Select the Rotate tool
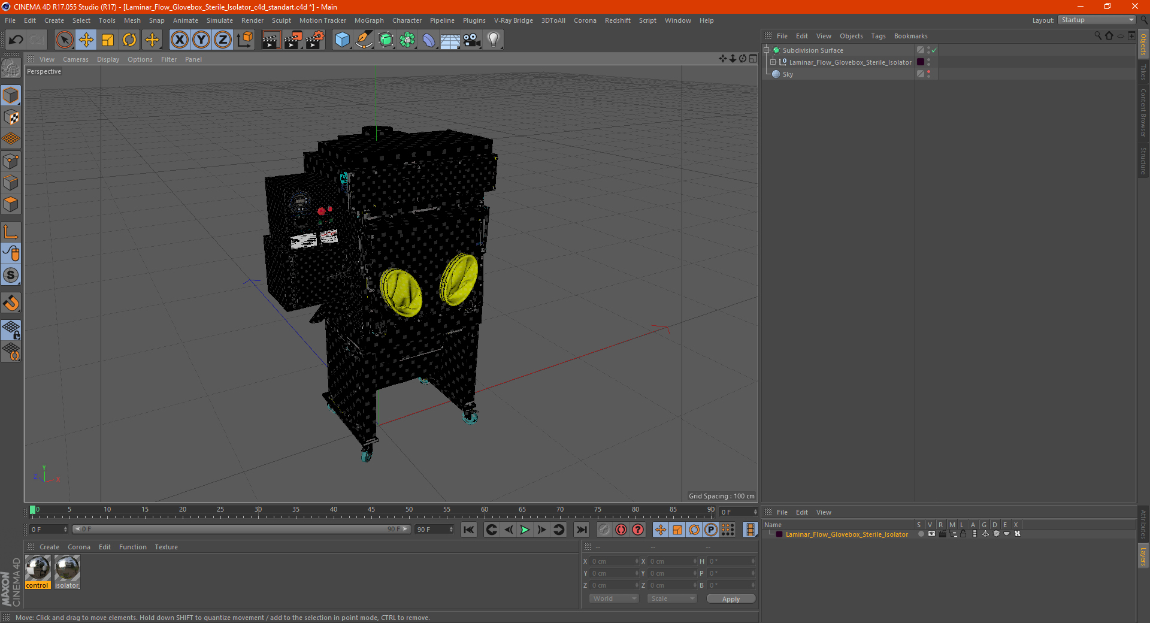 pyautogui.click(x=129, y=40)
